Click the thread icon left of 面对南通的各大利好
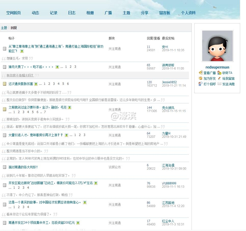 tap(5, 167)
